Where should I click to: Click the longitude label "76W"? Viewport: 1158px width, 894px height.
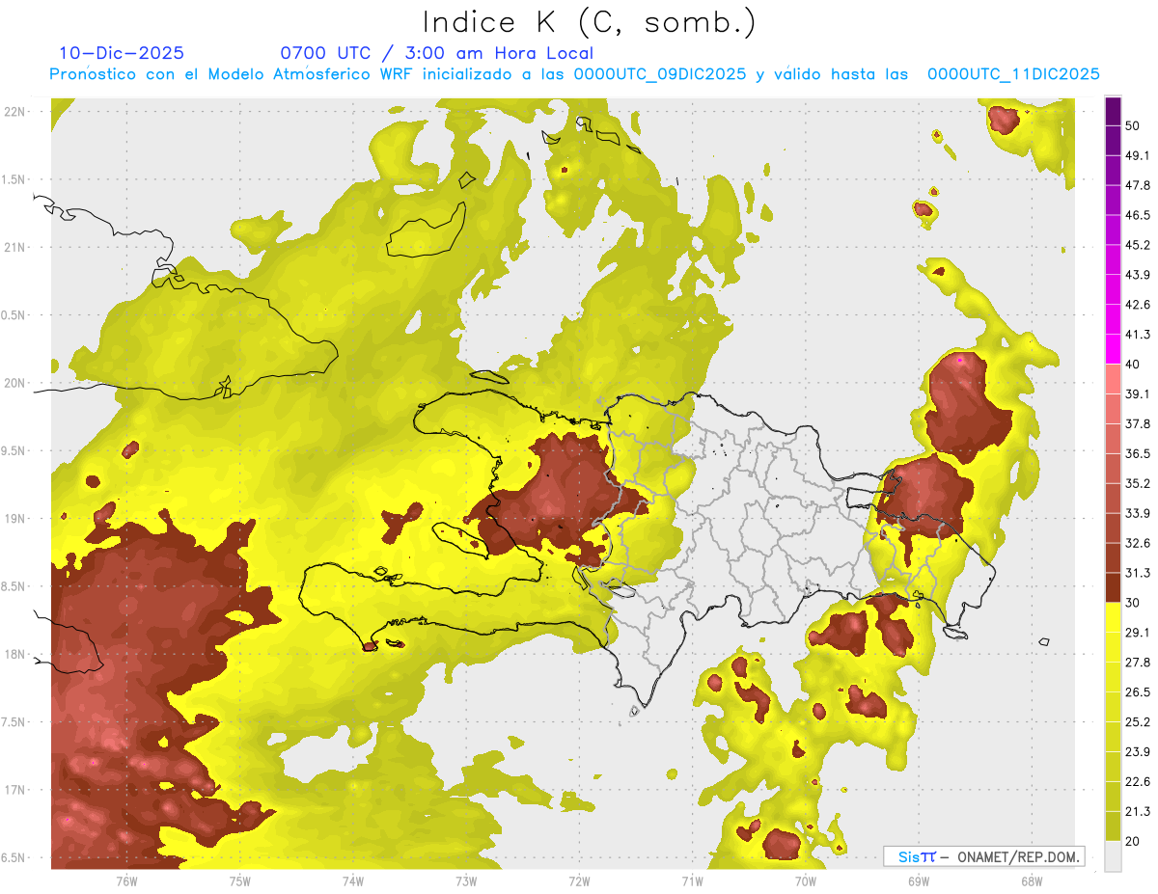126,880
